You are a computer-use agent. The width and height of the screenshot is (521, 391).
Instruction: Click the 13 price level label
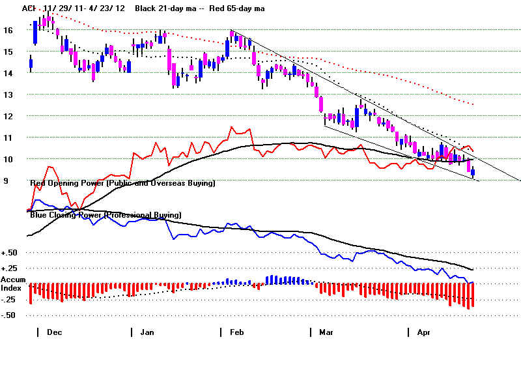pyautogui.click(x=8, y=94)
